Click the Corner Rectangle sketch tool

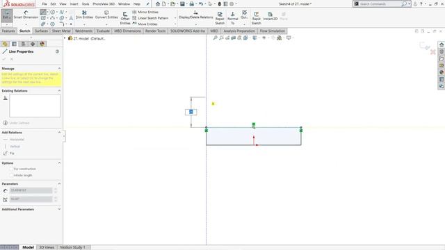click(x=43, y=18)
